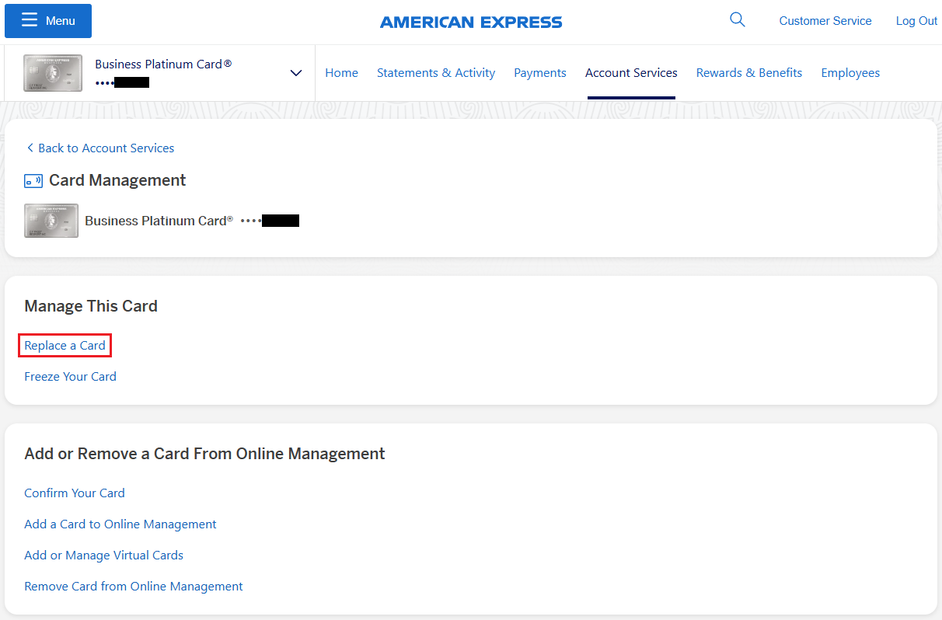Go to the Employees tab
942x620 pixels.
pos(850,73)
